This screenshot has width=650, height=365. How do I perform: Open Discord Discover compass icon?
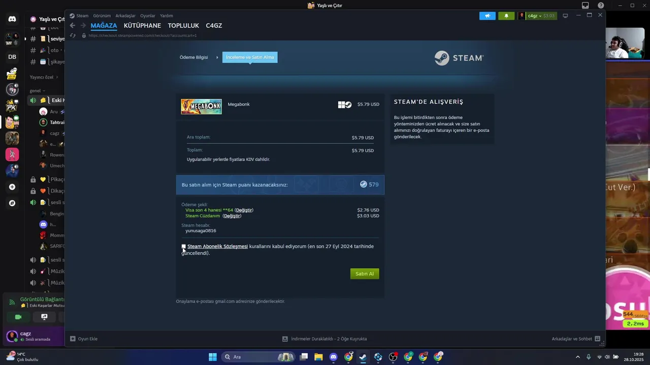[x=12, y=203]
